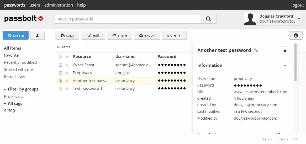
Task: Click the Test password 1 resource name
Action: 87,89
